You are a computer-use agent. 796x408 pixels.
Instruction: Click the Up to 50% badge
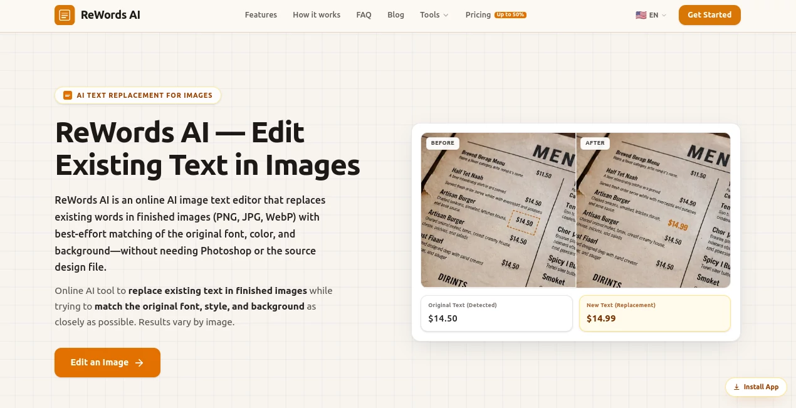point(510,15)
